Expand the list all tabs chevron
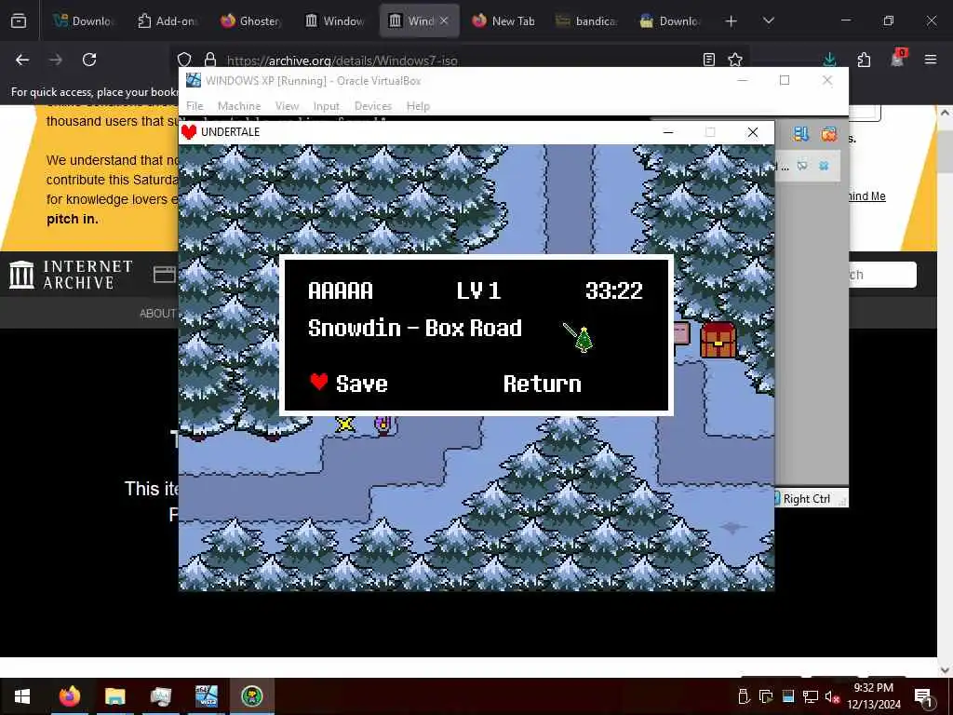Image resolution: width=953 pixels, height=715 pixels. (x=768, y=21)
